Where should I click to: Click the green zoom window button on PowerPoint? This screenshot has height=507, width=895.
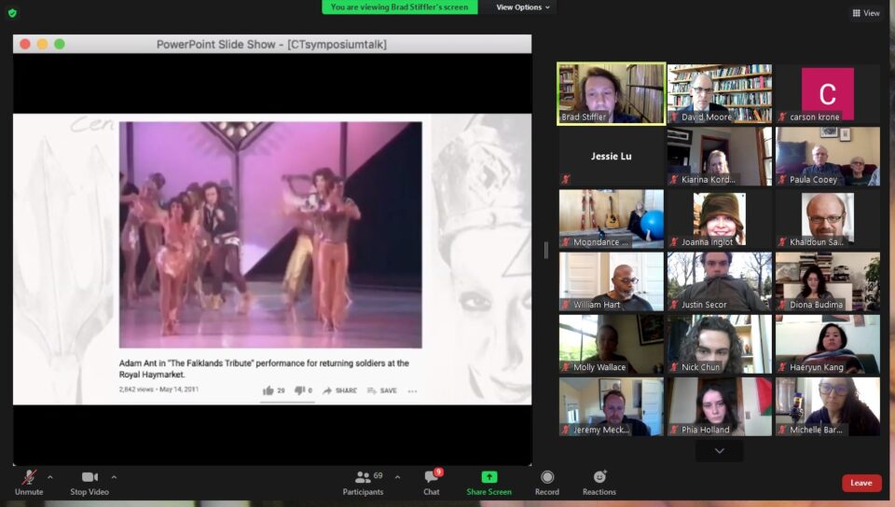coord(60,44)
